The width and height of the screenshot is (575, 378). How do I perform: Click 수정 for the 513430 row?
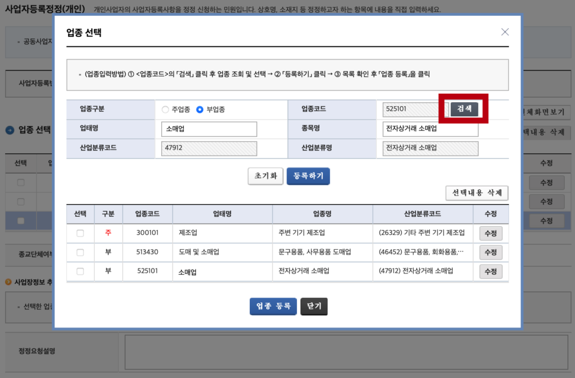point(490,252)
